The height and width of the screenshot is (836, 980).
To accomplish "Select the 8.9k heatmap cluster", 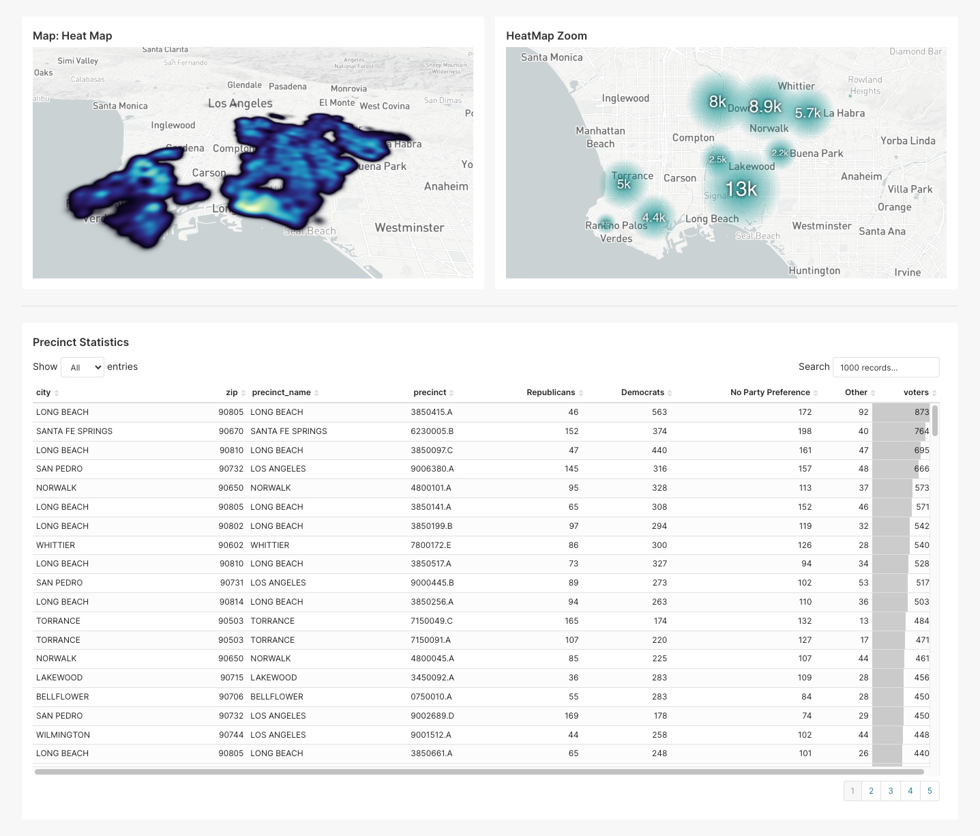I will pos(764,106).
